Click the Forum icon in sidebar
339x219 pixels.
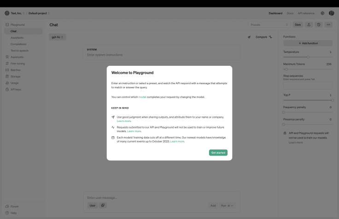pyautogui.click(x=7, y=207)
